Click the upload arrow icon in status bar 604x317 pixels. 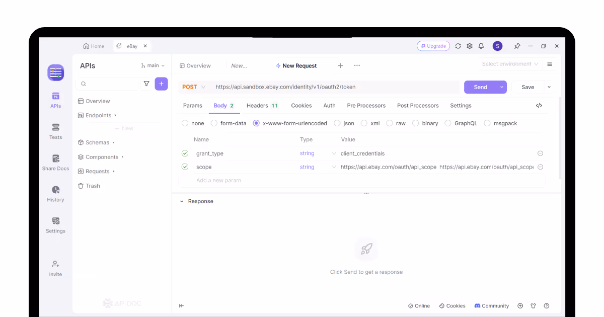point(520,305)
